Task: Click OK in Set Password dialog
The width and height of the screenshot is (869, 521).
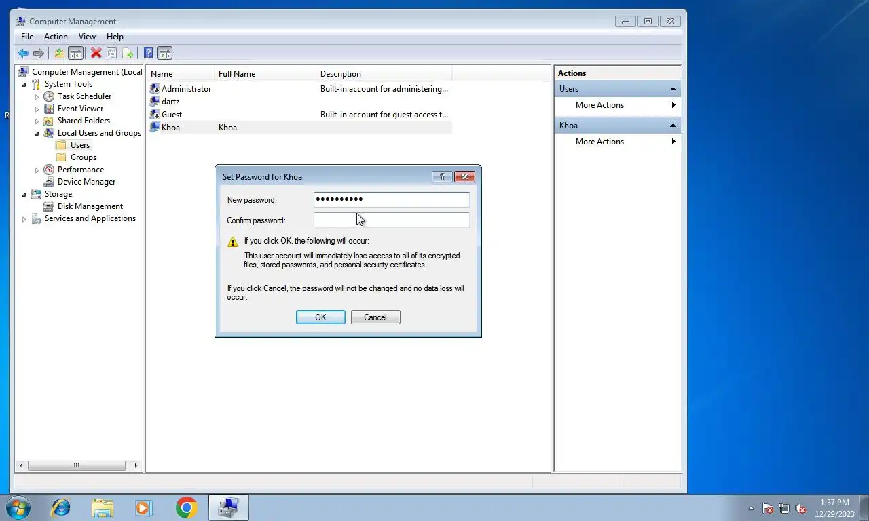Action: pyautogui.click(x=320, y=317)
